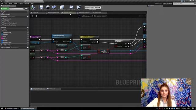Open the Window menu
The height and width of the screenshot is (110, 196).
(27, 3)
